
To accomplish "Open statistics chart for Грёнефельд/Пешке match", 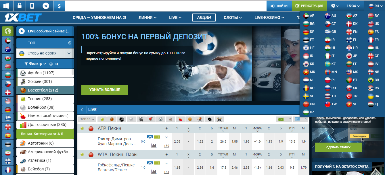I will 154,172.
